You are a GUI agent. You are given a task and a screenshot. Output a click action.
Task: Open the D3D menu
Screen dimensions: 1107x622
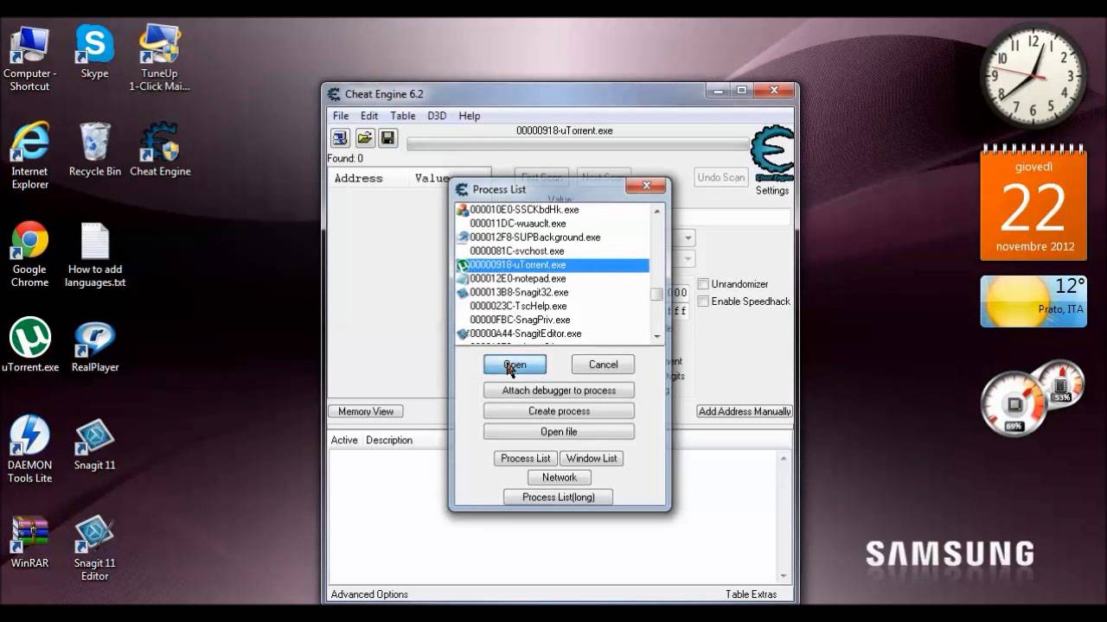click(x=437, y=116)
